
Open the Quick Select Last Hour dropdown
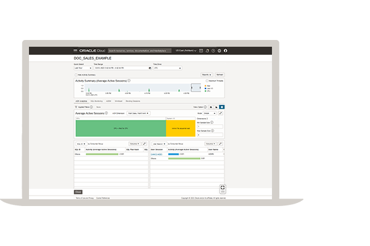[82, 68]
